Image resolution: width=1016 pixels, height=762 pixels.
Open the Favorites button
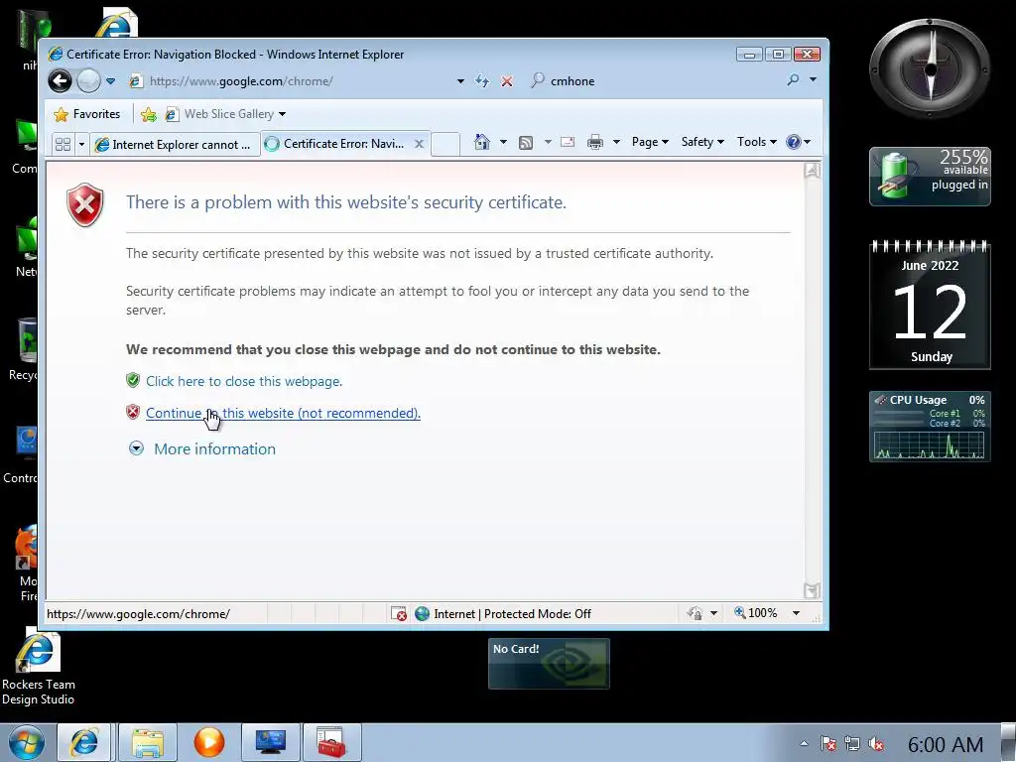coord(87,114)
